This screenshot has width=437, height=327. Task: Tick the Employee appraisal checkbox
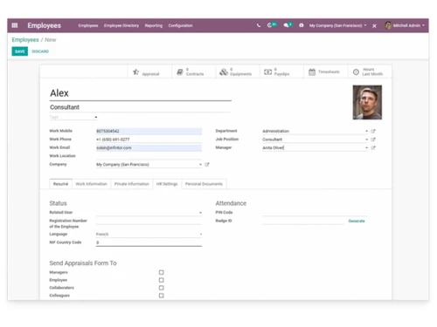click(161, 280)
